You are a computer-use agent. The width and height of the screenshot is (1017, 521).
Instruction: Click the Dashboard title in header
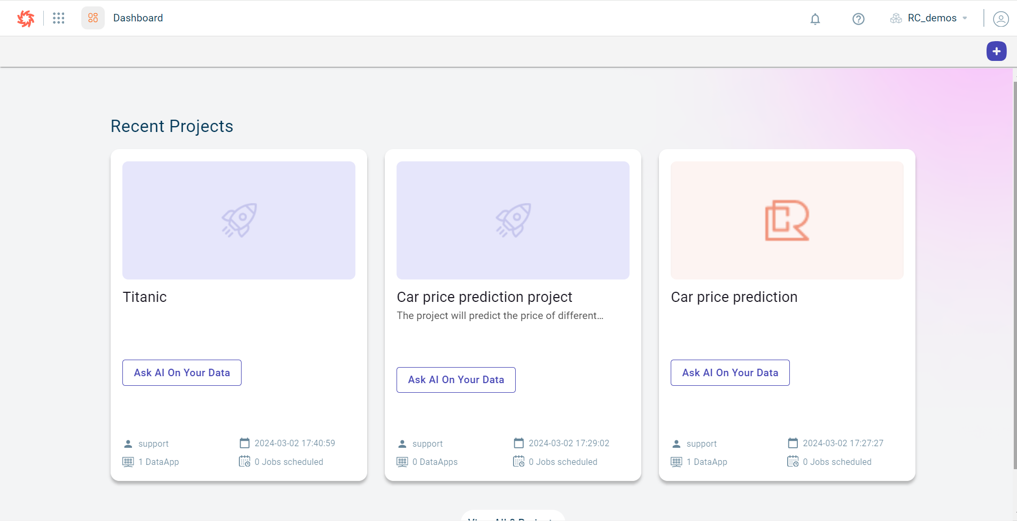(x=138, y=18)
